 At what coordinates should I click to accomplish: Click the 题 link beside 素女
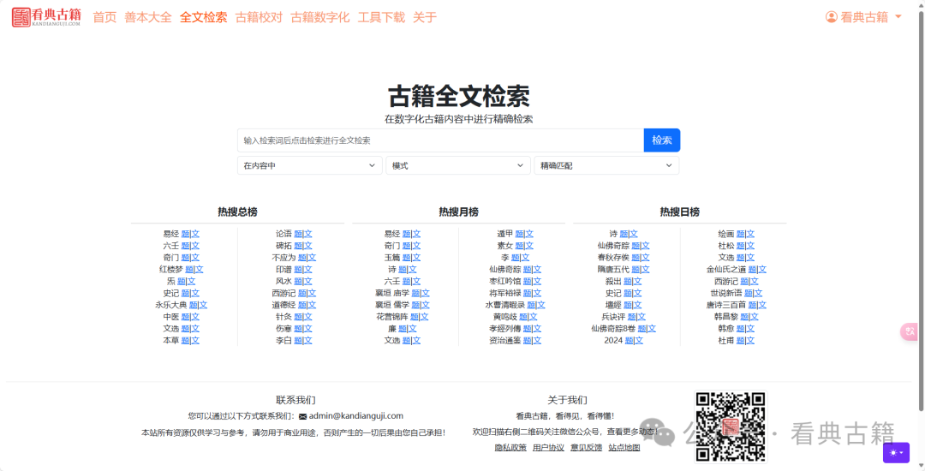pos(519,246)
